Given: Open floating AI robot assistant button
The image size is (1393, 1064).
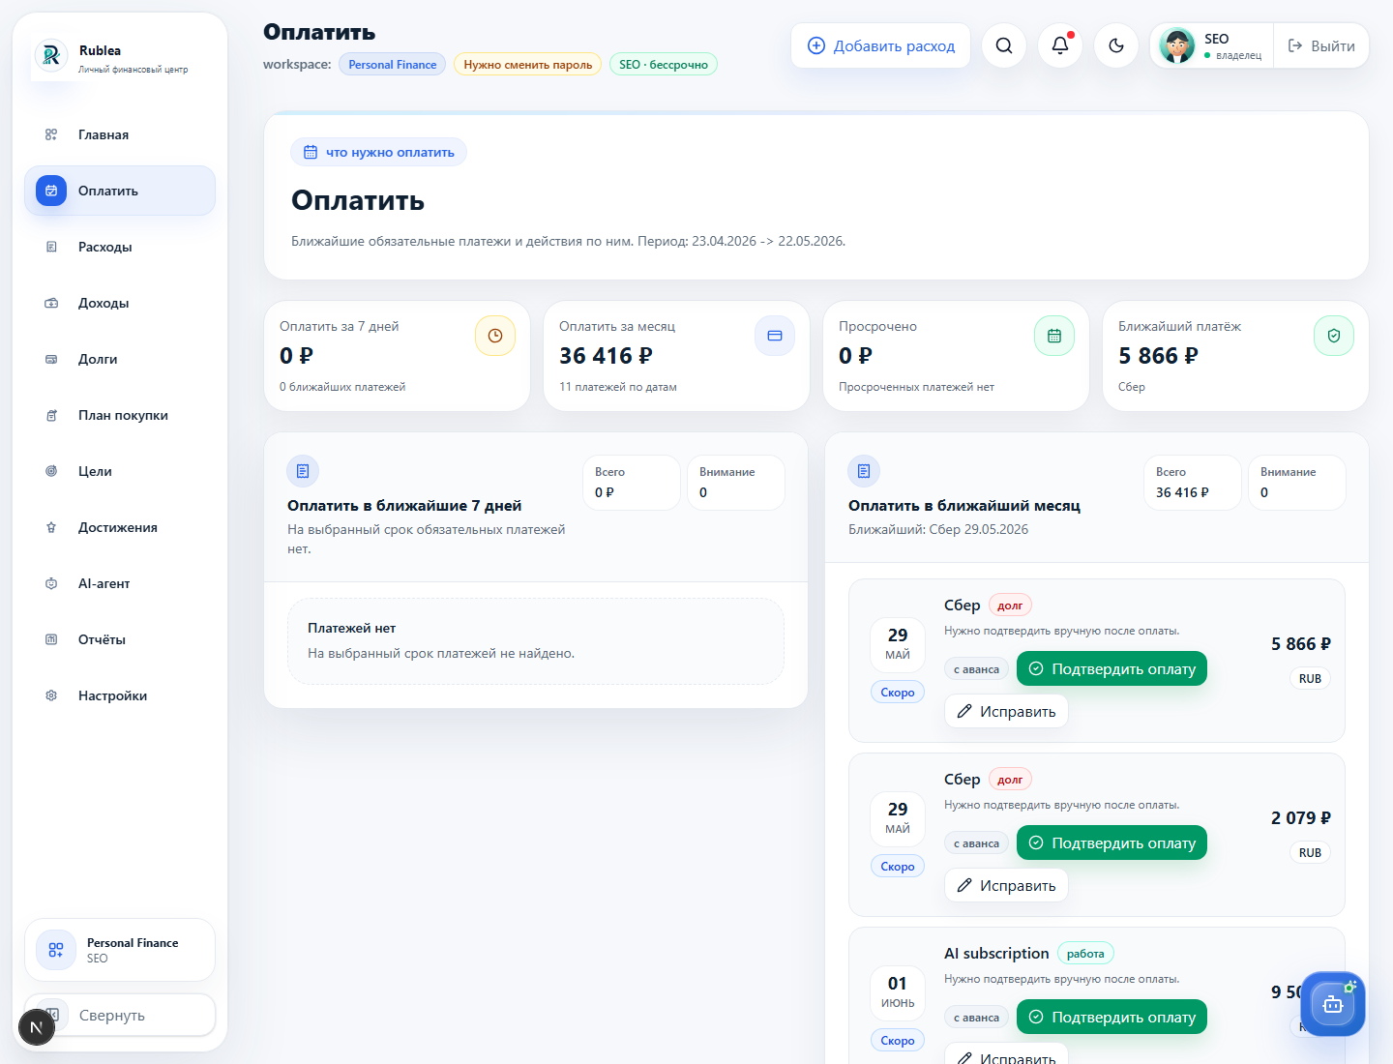Looking at the screenshot, I should tap(1333, 1004).
